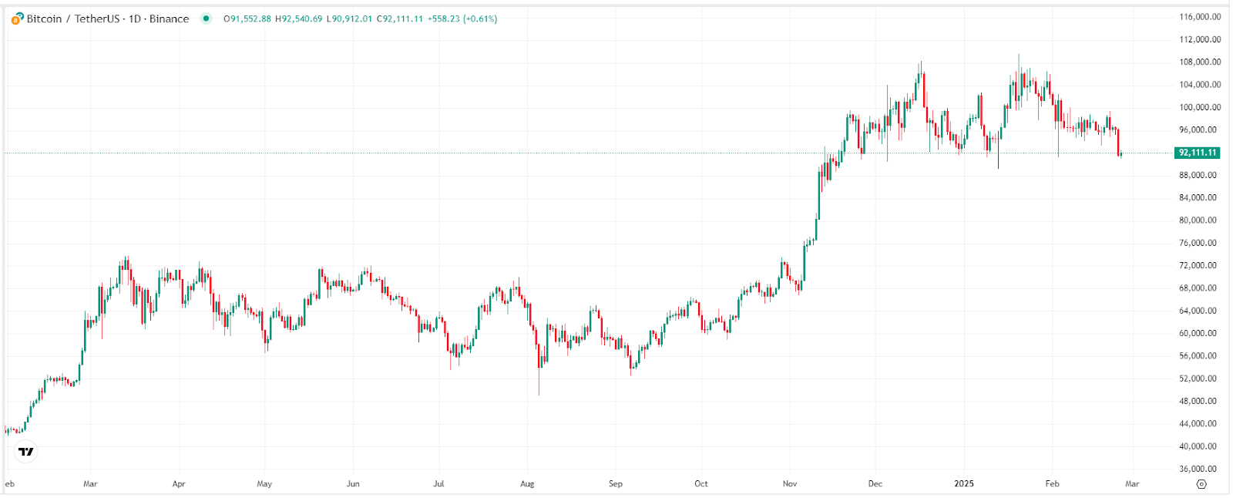Click the 100,000.00 price scale label
The height and width of the screenshot is (498, 1233).
coord(1200,107)
